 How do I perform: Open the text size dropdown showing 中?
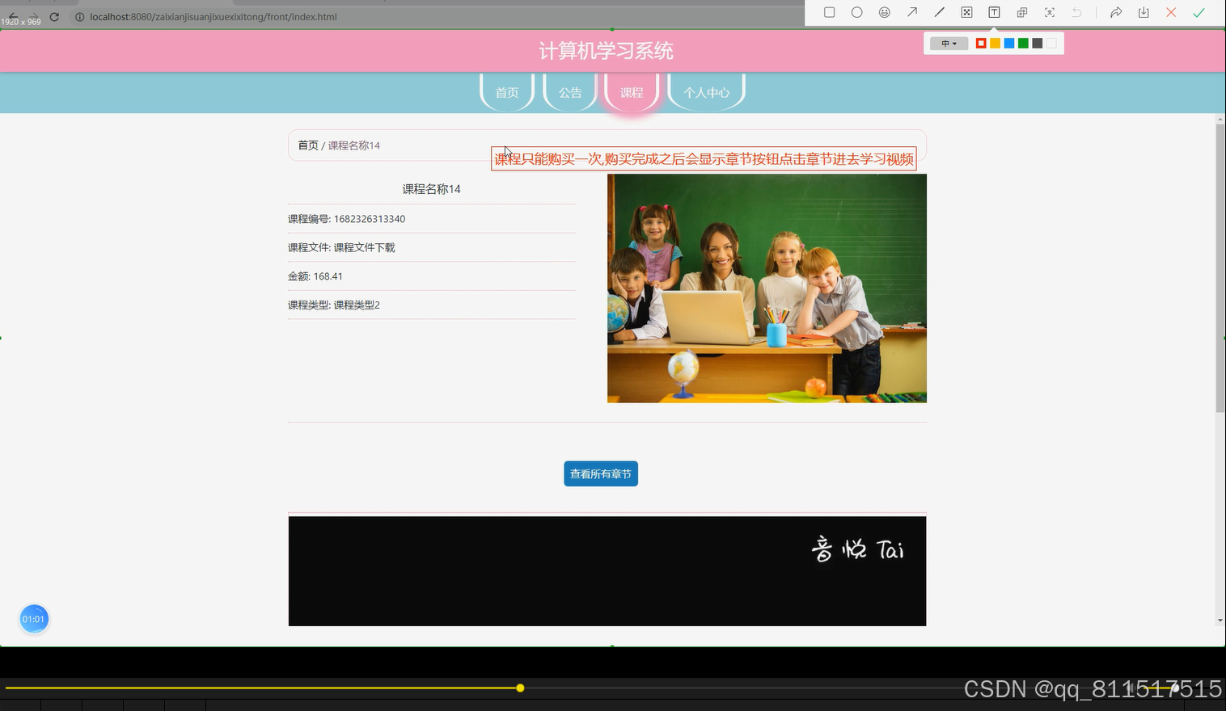click(948, 43)
